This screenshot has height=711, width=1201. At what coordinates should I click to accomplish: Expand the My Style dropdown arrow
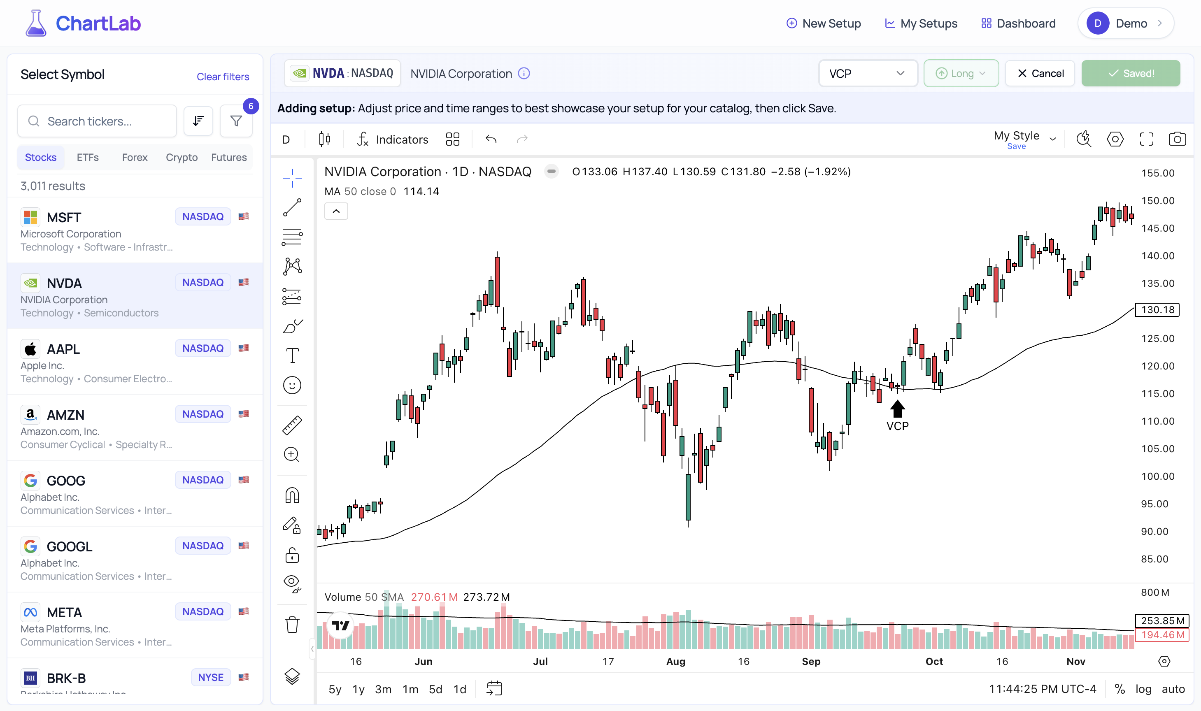click(x=1053, y=139)
